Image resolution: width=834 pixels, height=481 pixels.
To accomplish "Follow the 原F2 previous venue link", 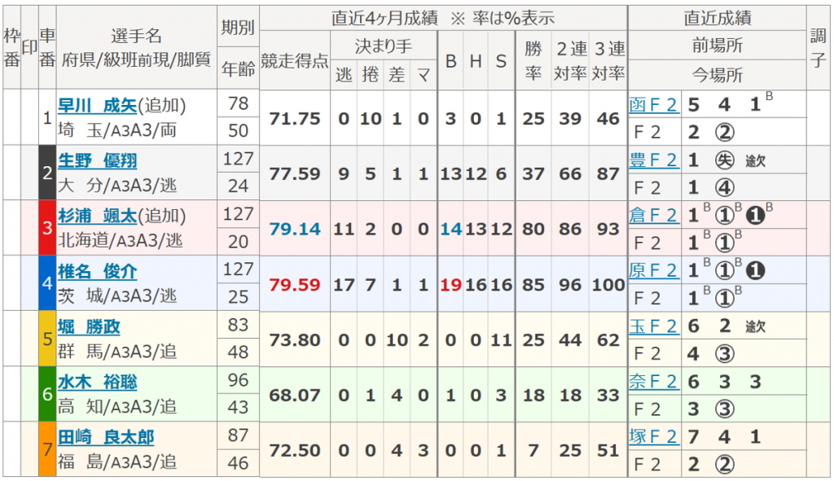I will coord(653,271).
